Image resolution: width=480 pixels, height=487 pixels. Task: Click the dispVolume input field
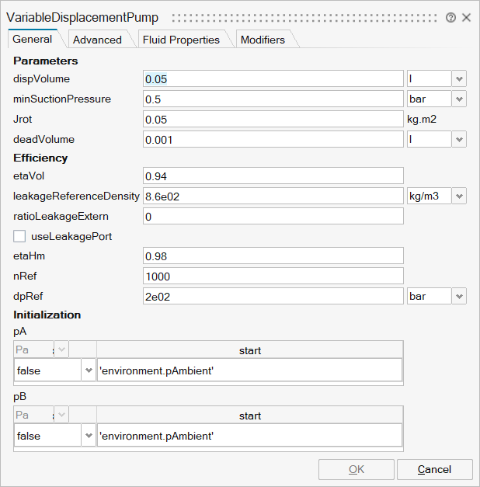[x=273, y=78]
